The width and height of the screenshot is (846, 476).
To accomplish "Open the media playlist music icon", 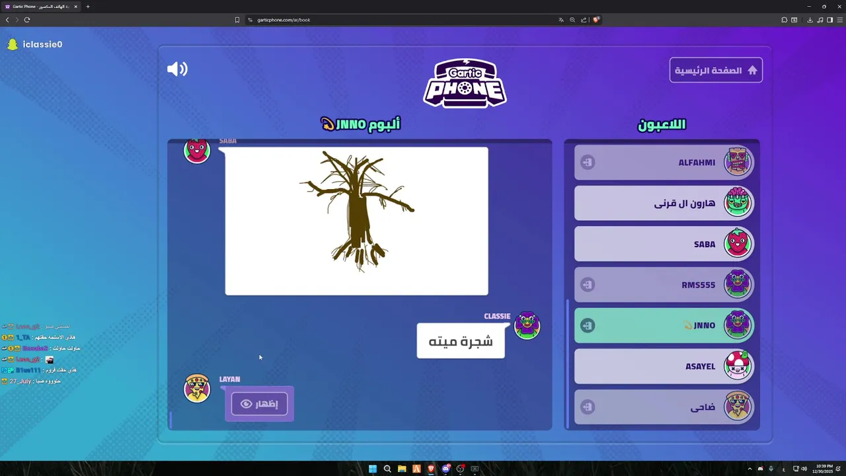I will (x=820, y=20).
